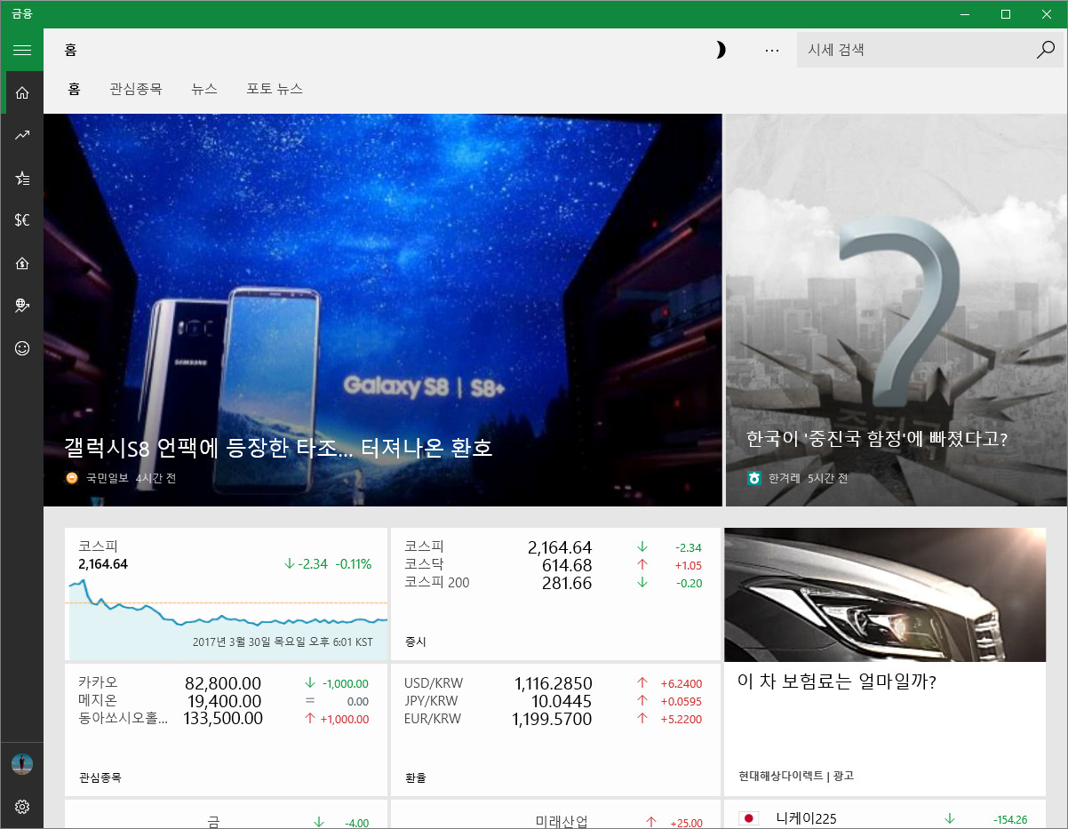Screen dimensions: 1068x829
Task: Select the 홈 tab
Action: click(x=75, y=89)
